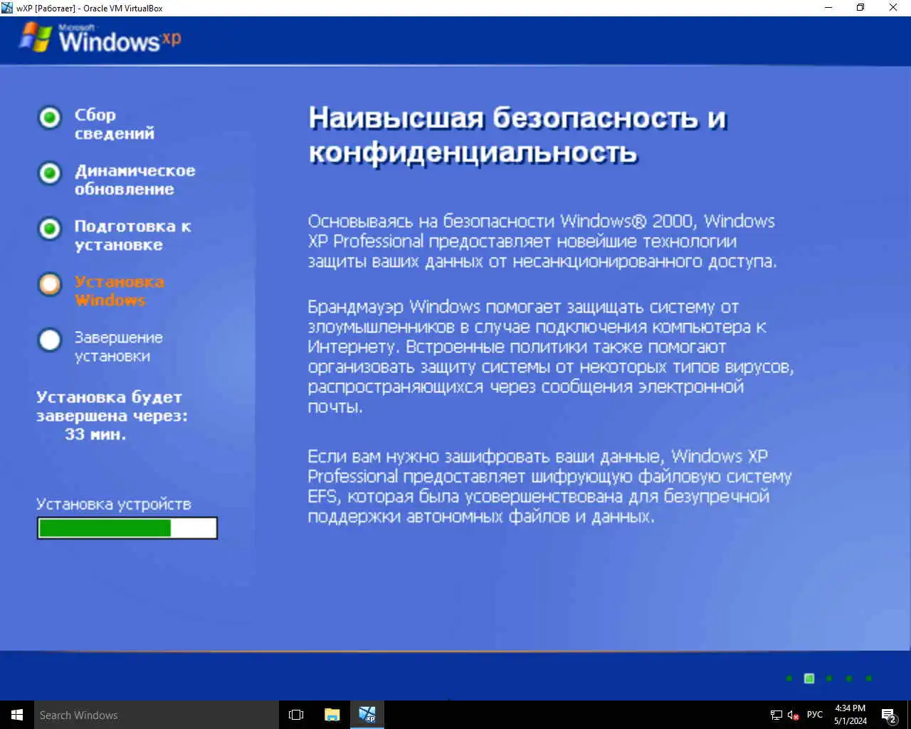Open the clock showing 4:34 PM

pyautogui.click(x=851, y=715)
